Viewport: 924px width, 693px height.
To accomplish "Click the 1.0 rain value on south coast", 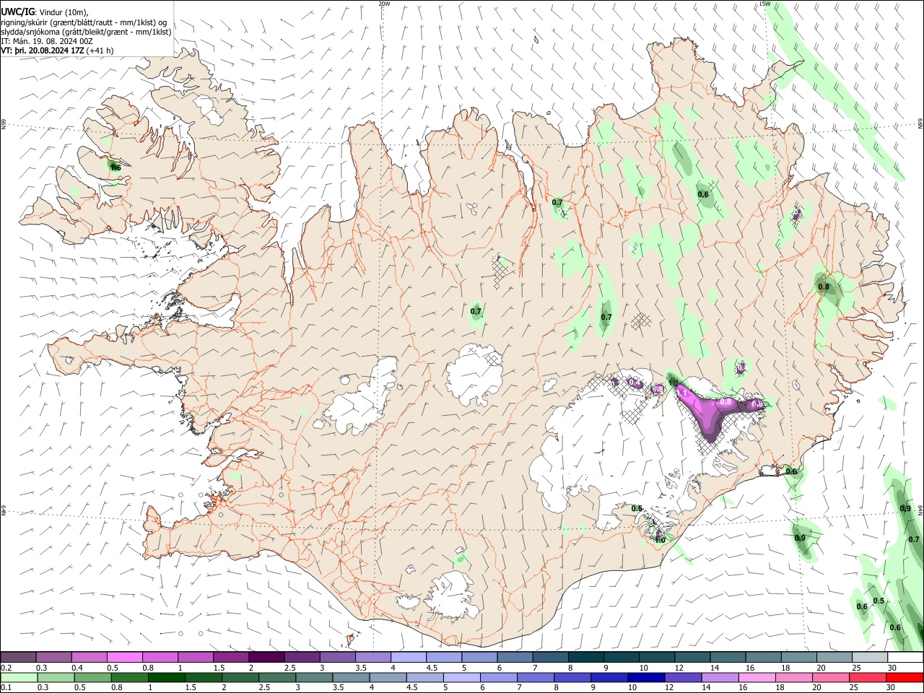I will tap(660, 540).
